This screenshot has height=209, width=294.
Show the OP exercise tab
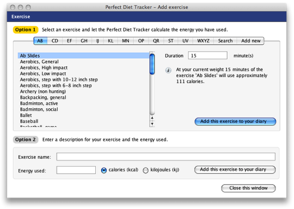click(141, 41)
